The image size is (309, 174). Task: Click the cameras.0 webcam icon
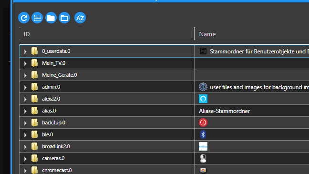coord(203,158)
